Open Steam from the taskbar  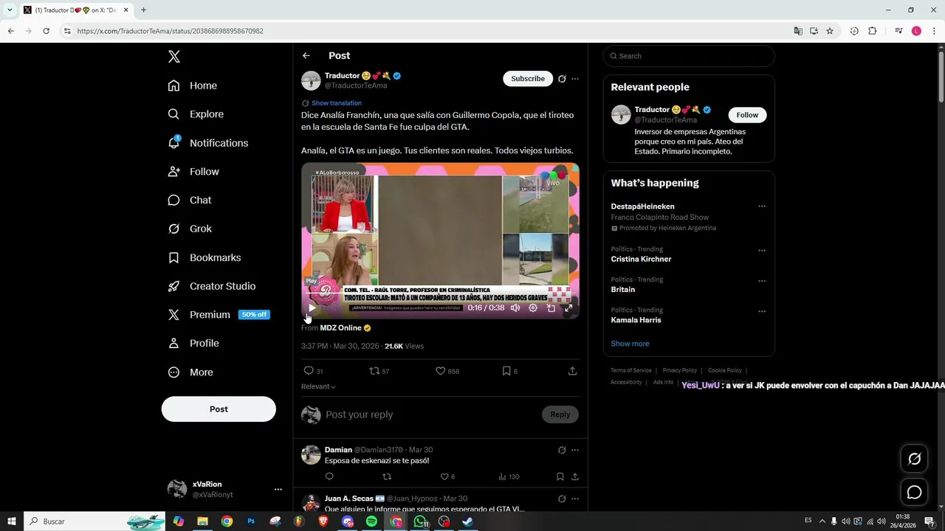[x=468, y=521]
